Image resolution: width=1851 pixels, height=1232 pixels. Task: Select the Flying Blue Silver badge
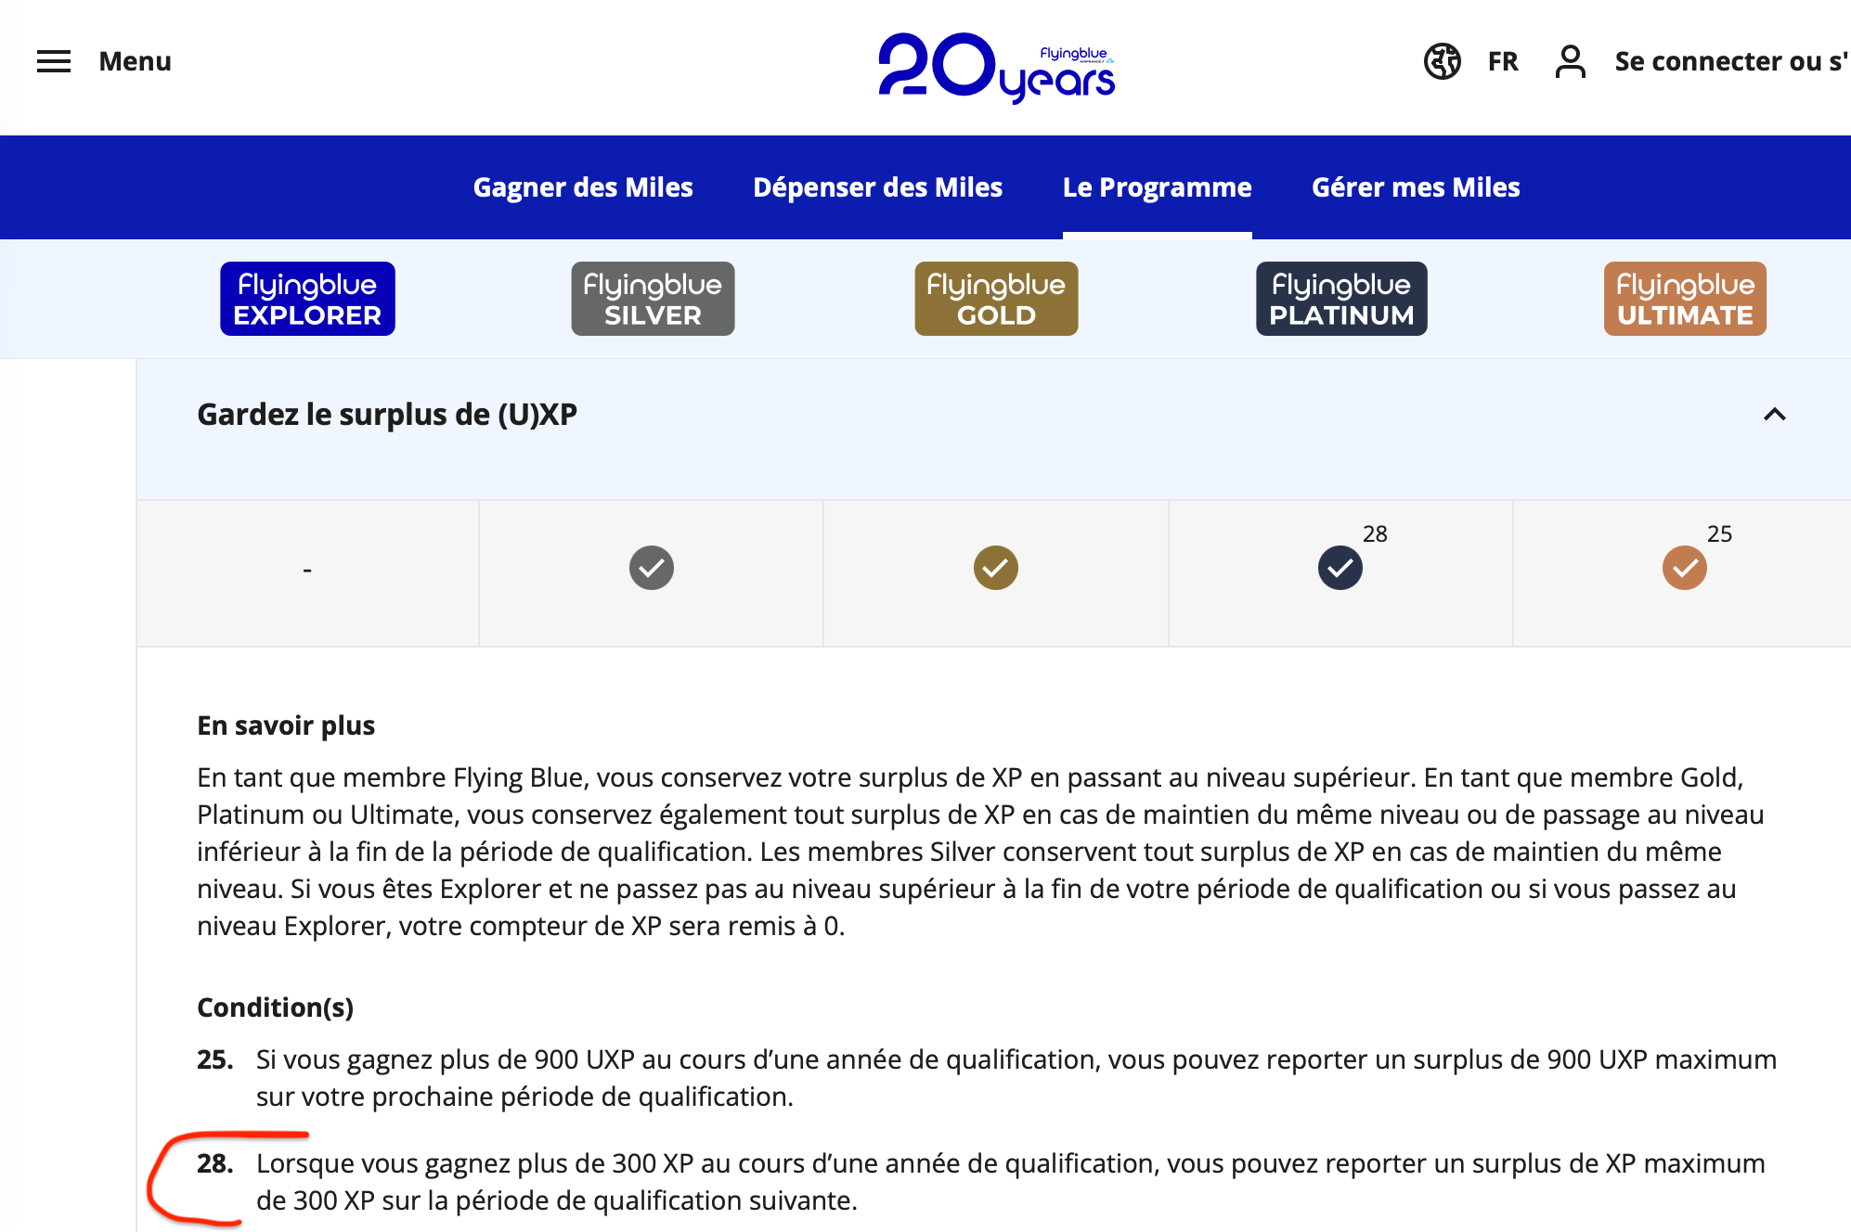[653, 299]
